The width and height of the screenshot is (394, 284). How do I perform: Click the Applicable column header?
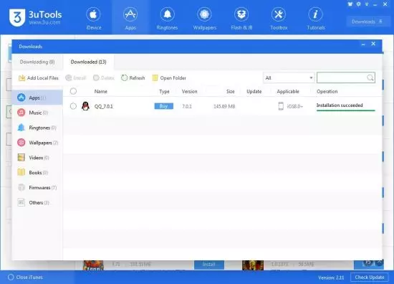(x=288, y=91)
